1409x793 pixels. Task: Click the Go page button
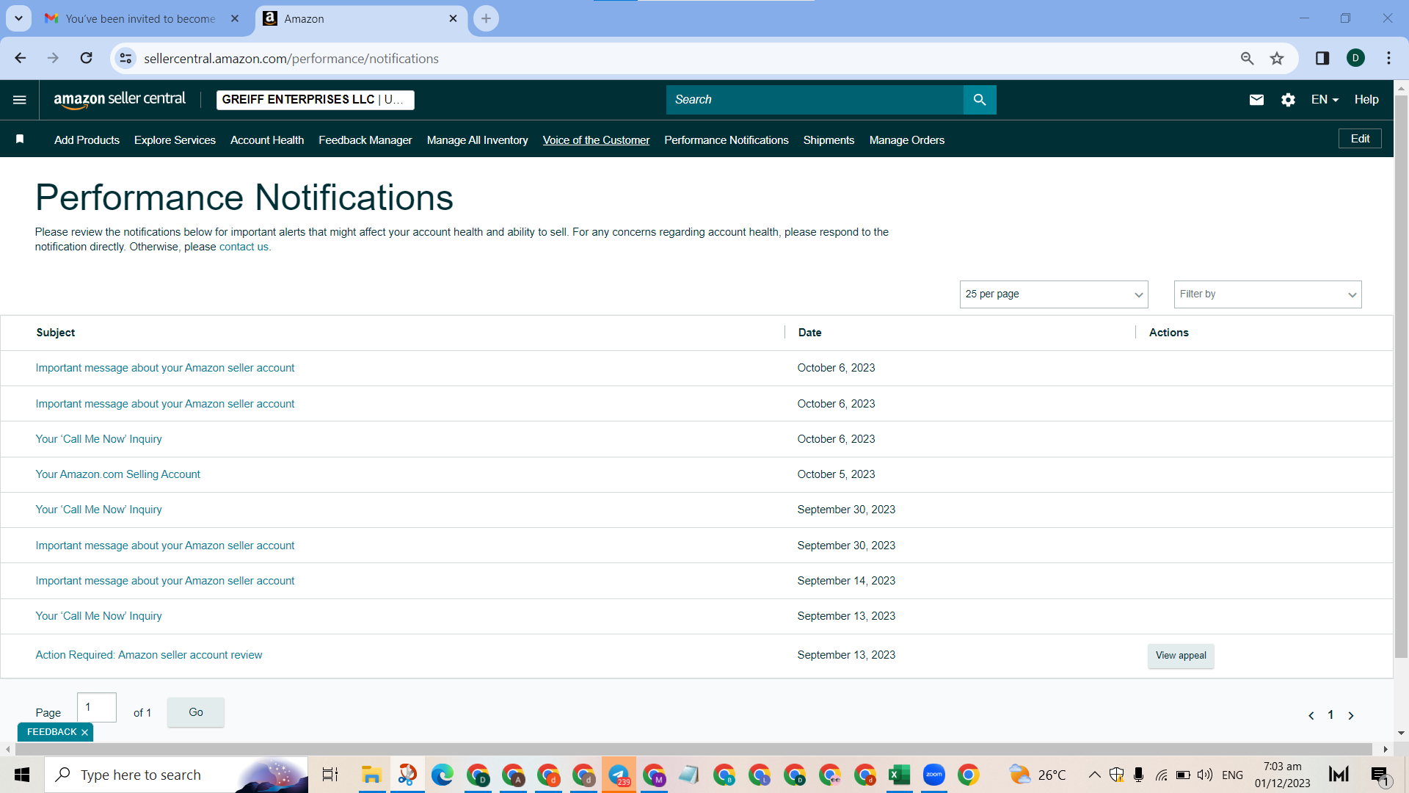tap(196, 712)
